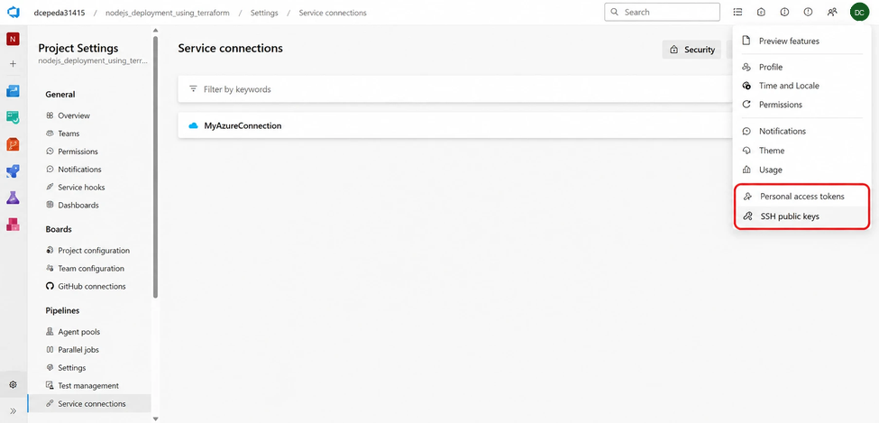
Task: Click the Personal access tokens key icon
Action: [x=746, y=197]
